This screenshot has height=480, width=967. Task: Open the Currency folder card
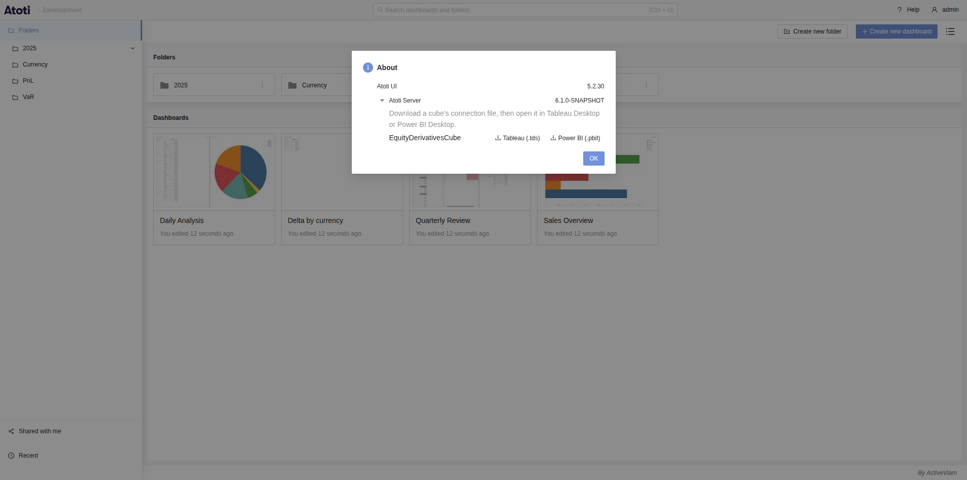[x=316, y=85]
